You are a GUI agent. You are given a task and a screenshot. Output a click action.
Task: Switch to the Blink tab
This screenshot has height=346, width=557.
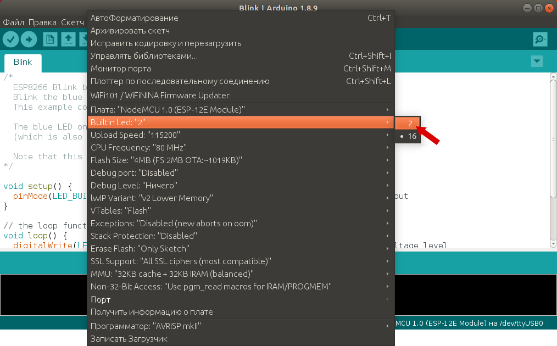(x=23, y=62)
